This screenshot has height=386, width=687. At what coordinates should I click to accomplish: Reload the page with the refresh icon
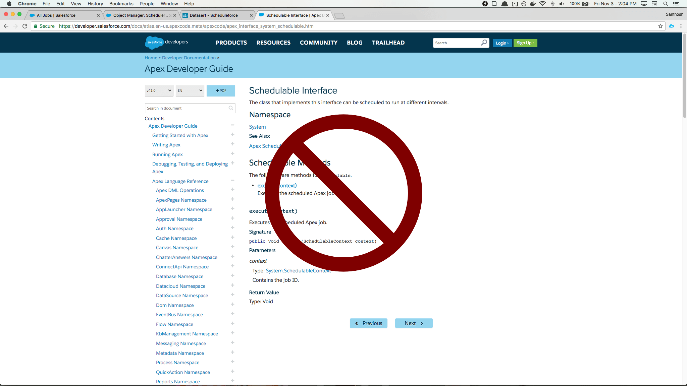(25, 26)
